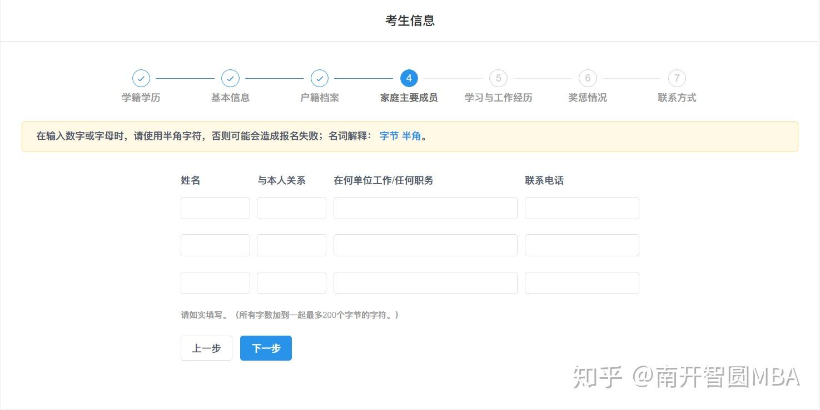Focus the third row 与本人关系 input
The width and height of the screenshot is (820, 410).
(x=291, y=283)
